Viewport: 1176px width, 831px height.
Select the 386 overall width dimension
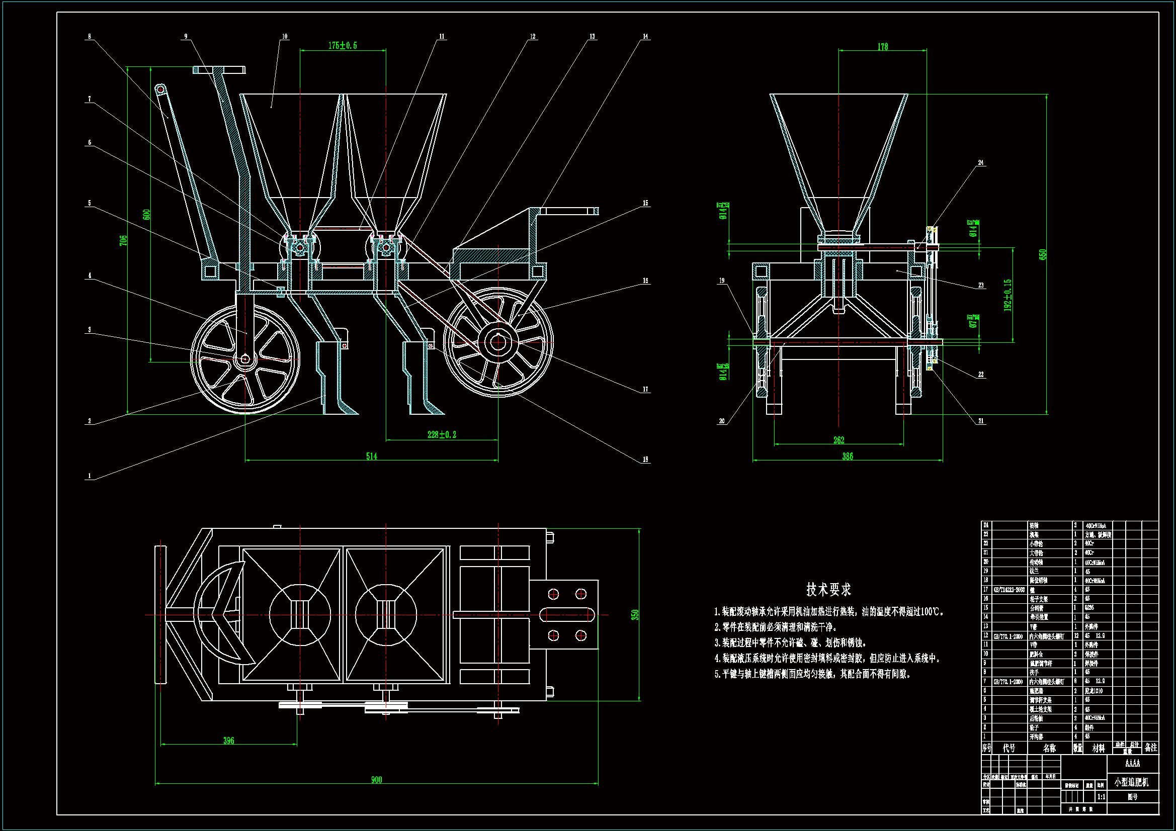(848, 456)
